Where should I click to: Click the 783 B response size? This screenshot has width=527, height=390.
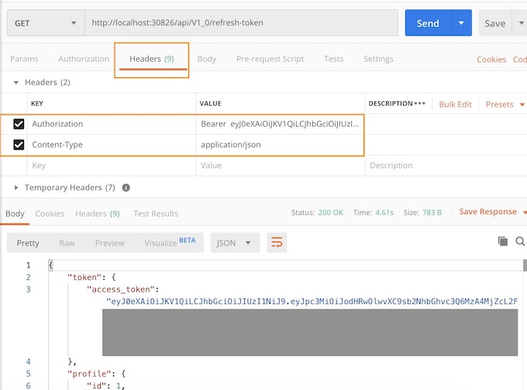click(432, 213)
